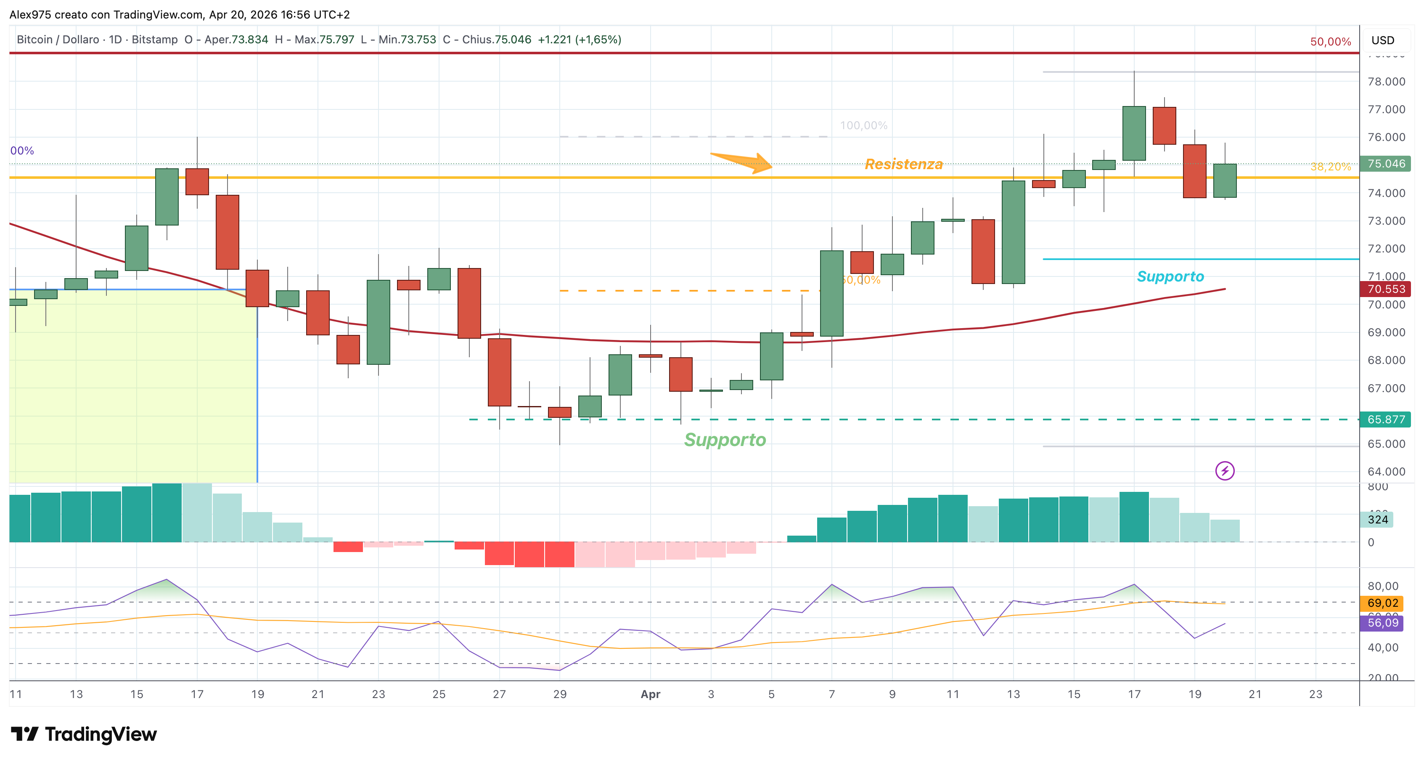The height and width of the screenshot is (762, 1424).
Task: Click the cyan Supporto label
Action: pyautogui.click(x=1170, y=276)
